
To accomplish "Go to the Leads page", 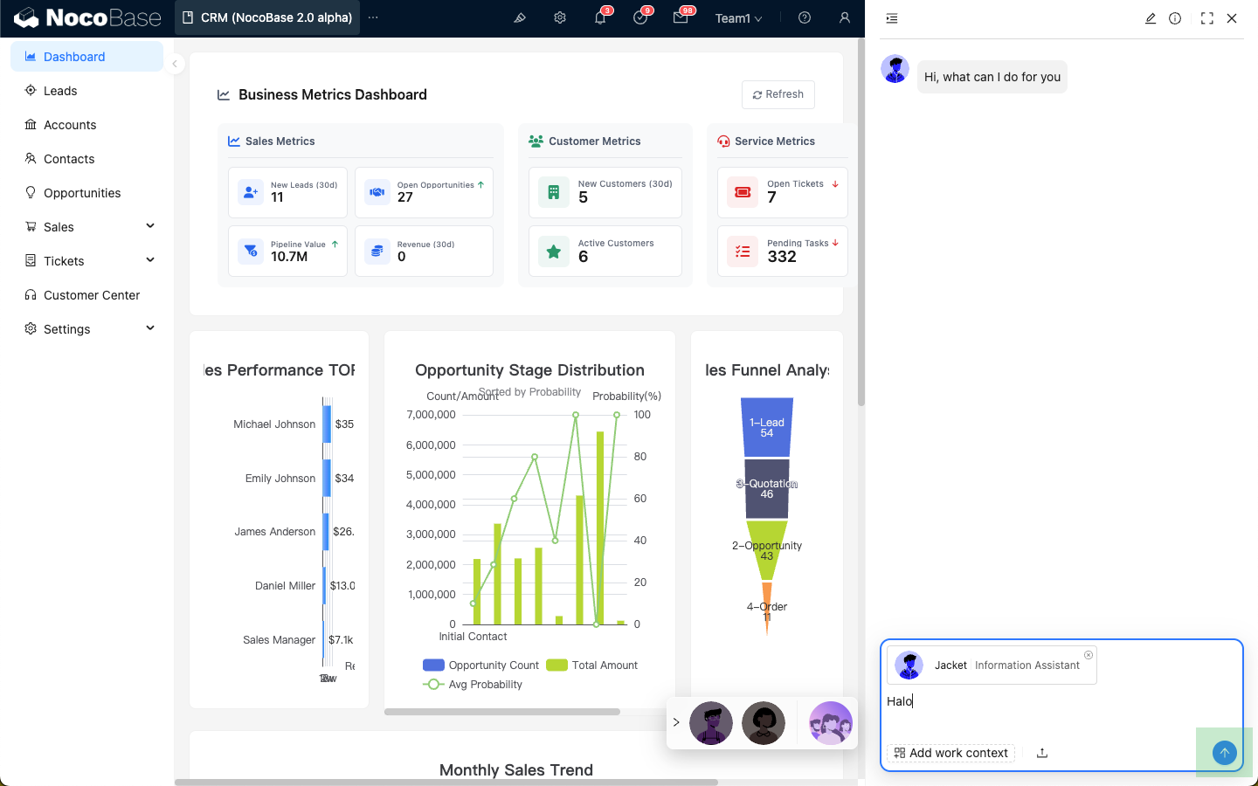I will [x=60, y=91].
